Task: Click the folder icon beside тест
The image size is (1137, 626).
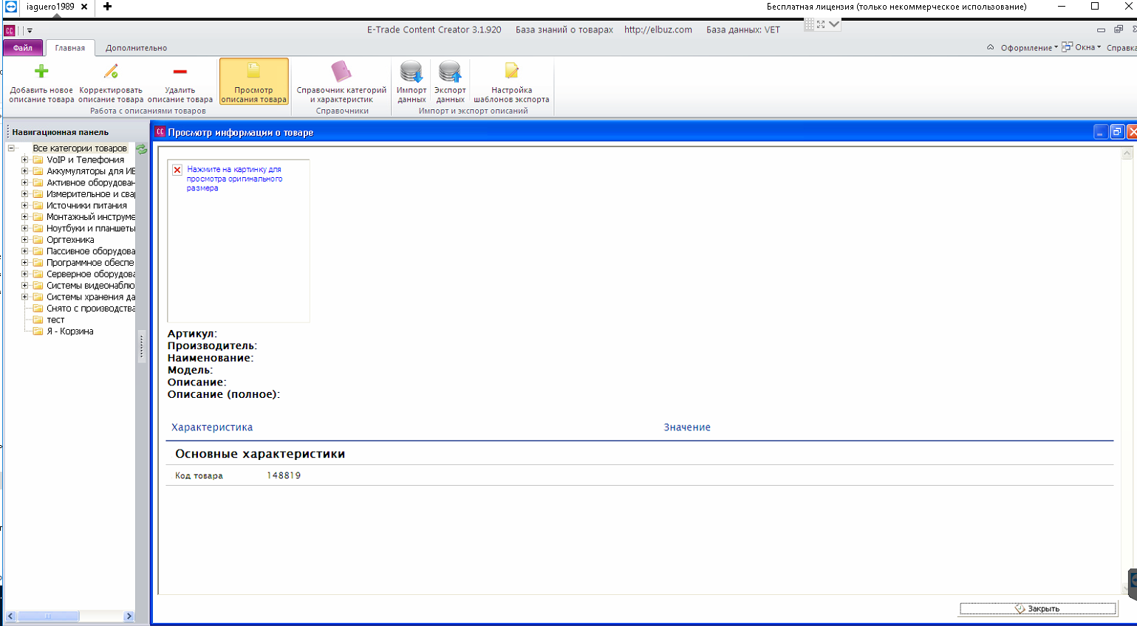Action: [38, 320]
